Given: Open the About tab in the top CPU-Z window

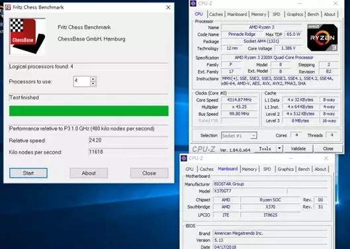Looking at the screenshot, I should click(329, 15).
